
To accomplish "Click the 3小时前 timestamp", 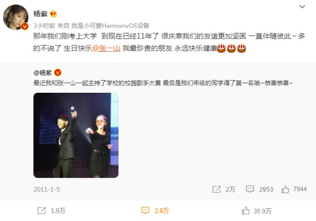I will point(44,26).
